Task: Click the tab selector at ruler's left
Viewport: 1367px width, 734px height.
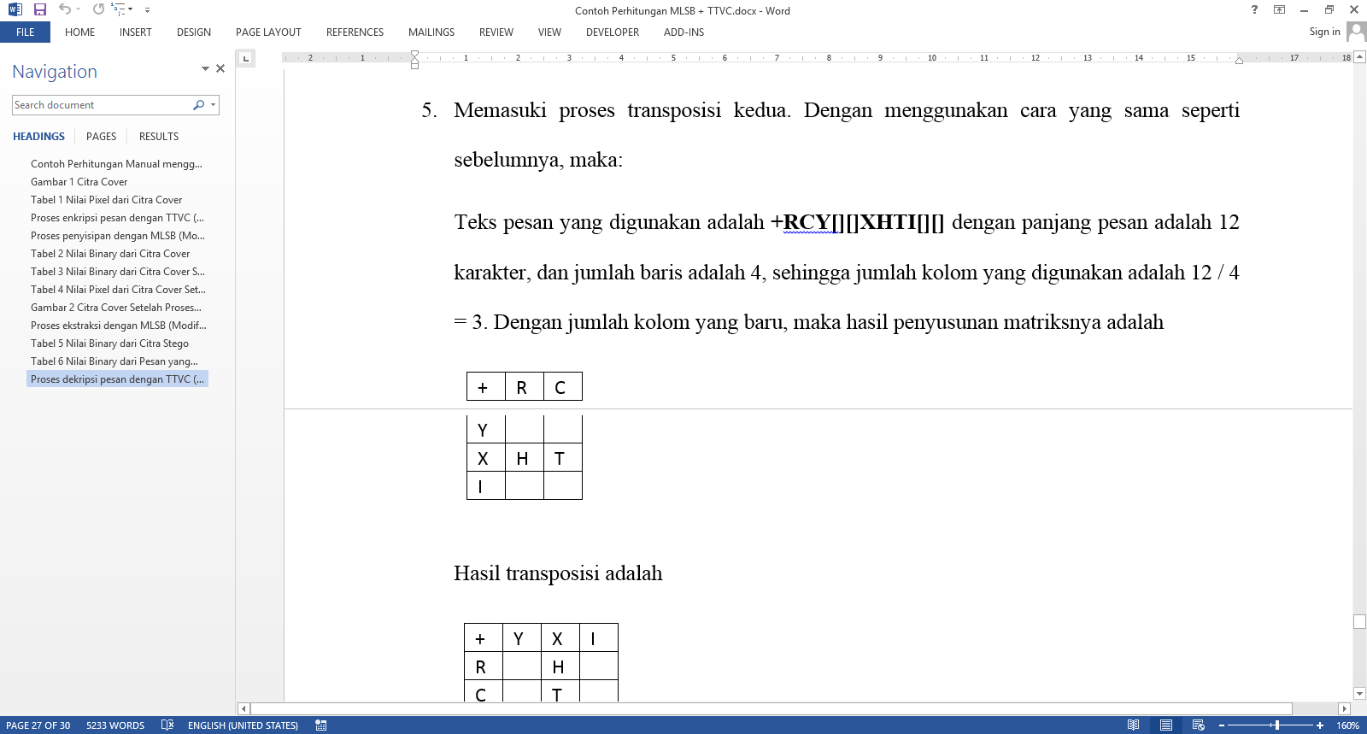Action: (x=246, y=58)
